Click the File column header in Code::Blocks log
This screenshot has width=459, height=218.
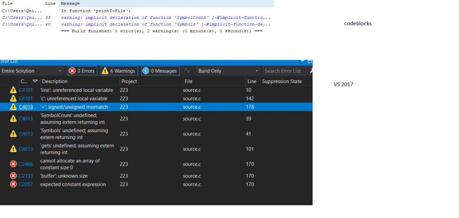22,4
